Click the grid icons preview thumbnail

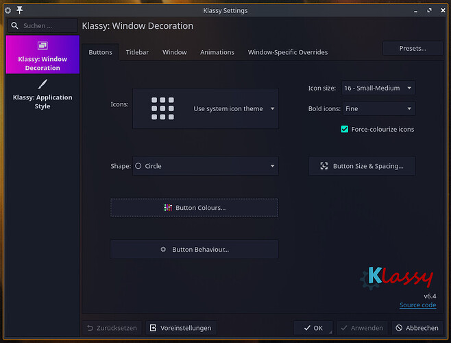162,108
